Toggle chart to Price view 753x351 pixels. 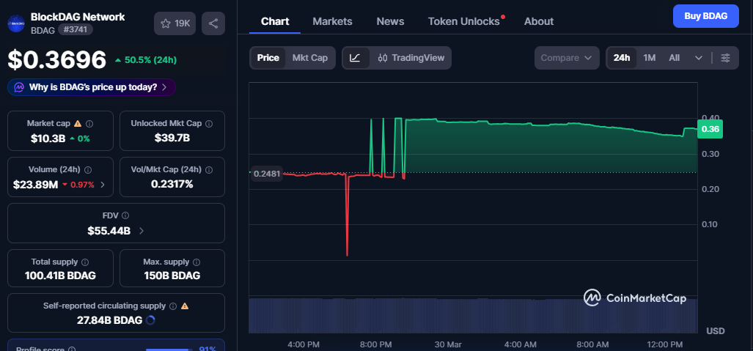point(268,58)
